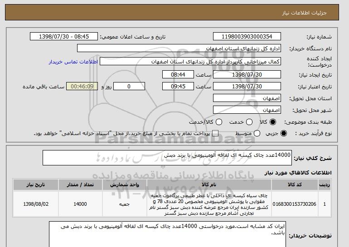Click the delivery city field اصفهان

point(247,110)
